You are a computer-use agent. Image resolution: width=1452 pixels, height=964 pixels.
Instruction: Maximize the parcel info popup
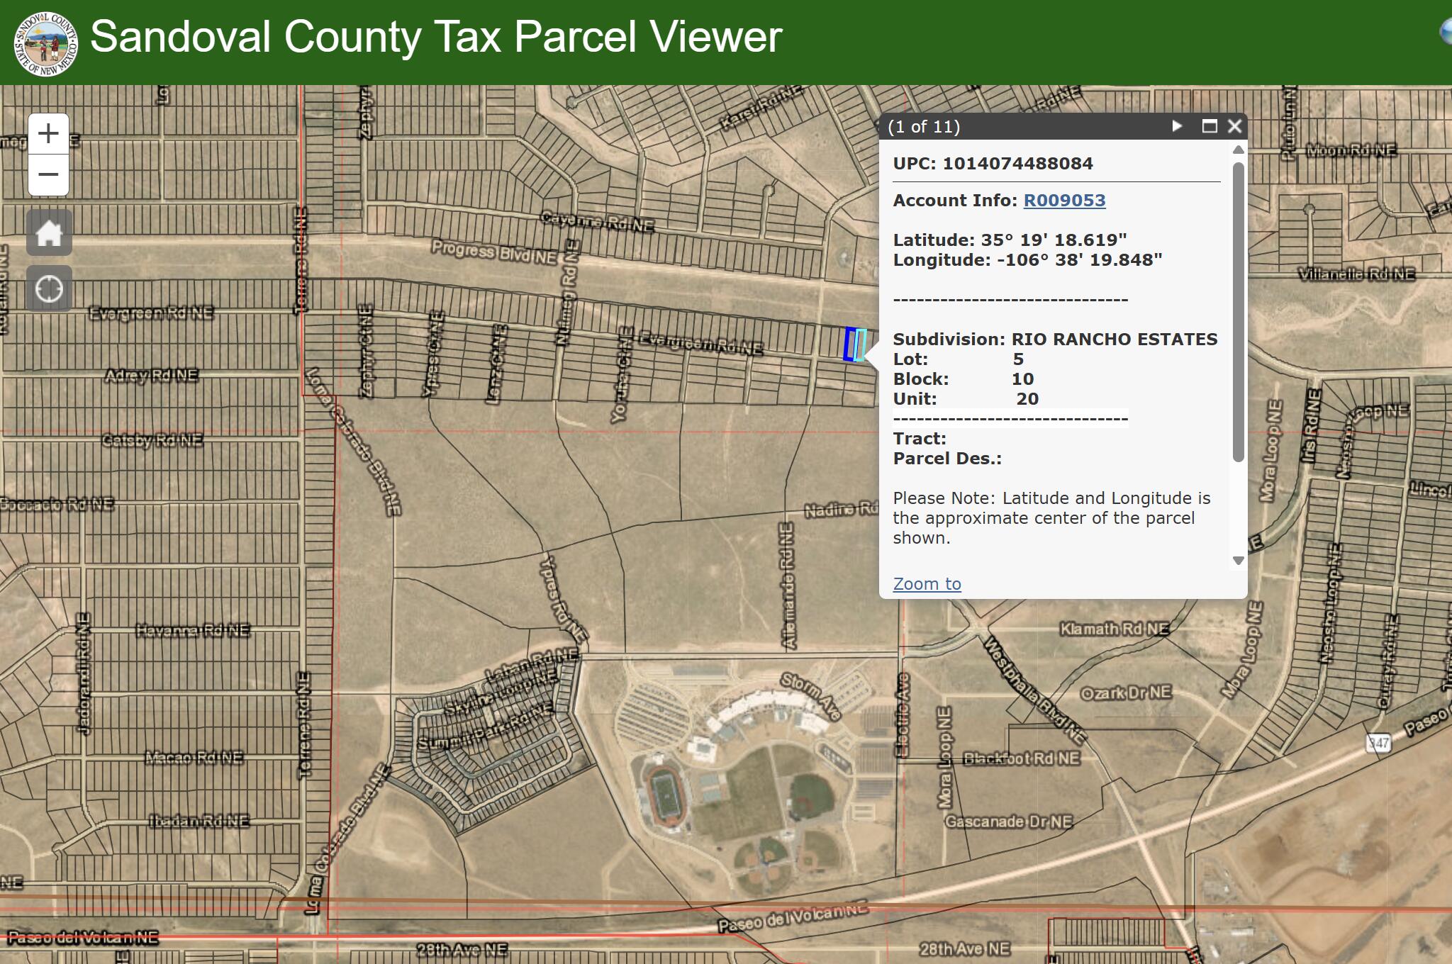point(1210,126)
